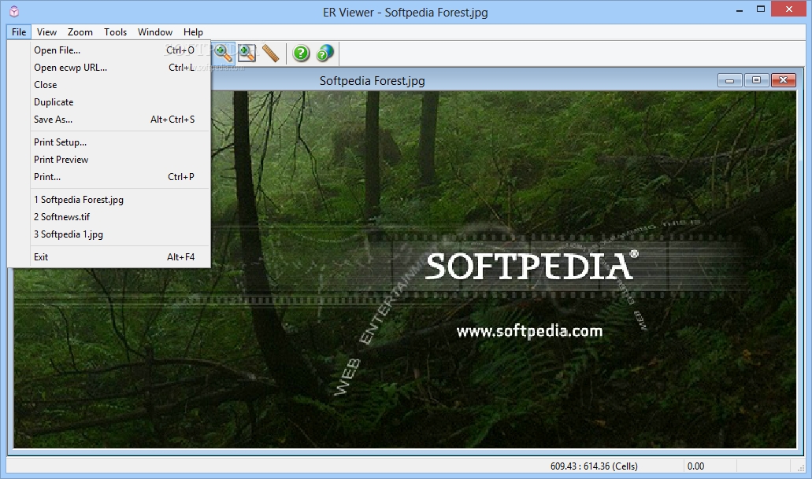Select the zoom-in magnifier tool
812x479 pixels.
tap(223, 53)
